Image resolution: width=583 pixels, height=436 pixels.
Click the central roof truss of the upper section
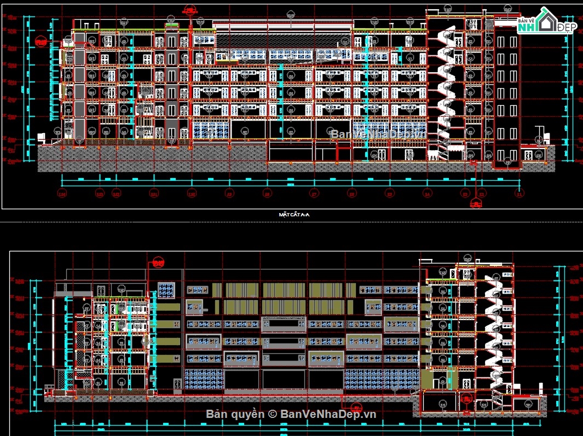click(x=282, y=37)
